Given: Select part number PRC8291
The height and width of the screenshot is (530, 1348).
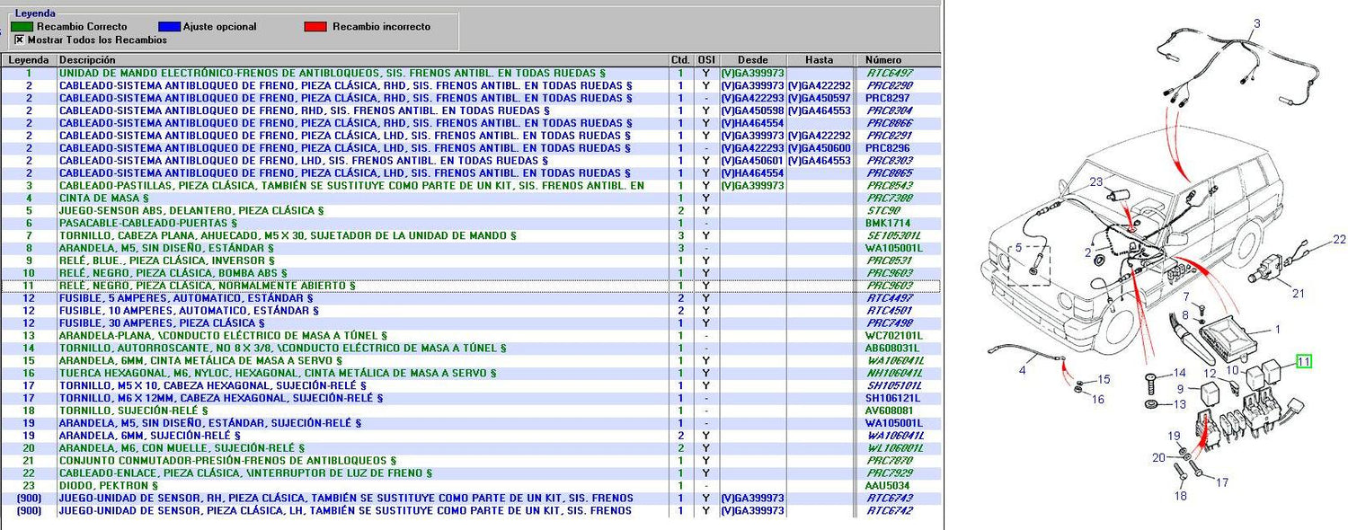Looking at the screenshot, I should (889, 136).
